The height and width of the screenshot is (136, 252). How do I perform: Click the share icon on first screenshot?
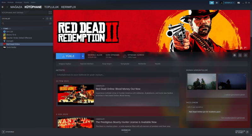point(214,75)
